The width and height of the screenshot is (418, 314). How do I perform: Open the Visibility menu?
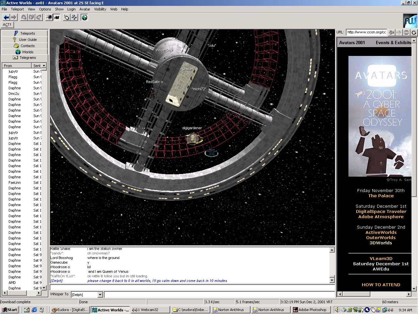(x=100, y=9)
